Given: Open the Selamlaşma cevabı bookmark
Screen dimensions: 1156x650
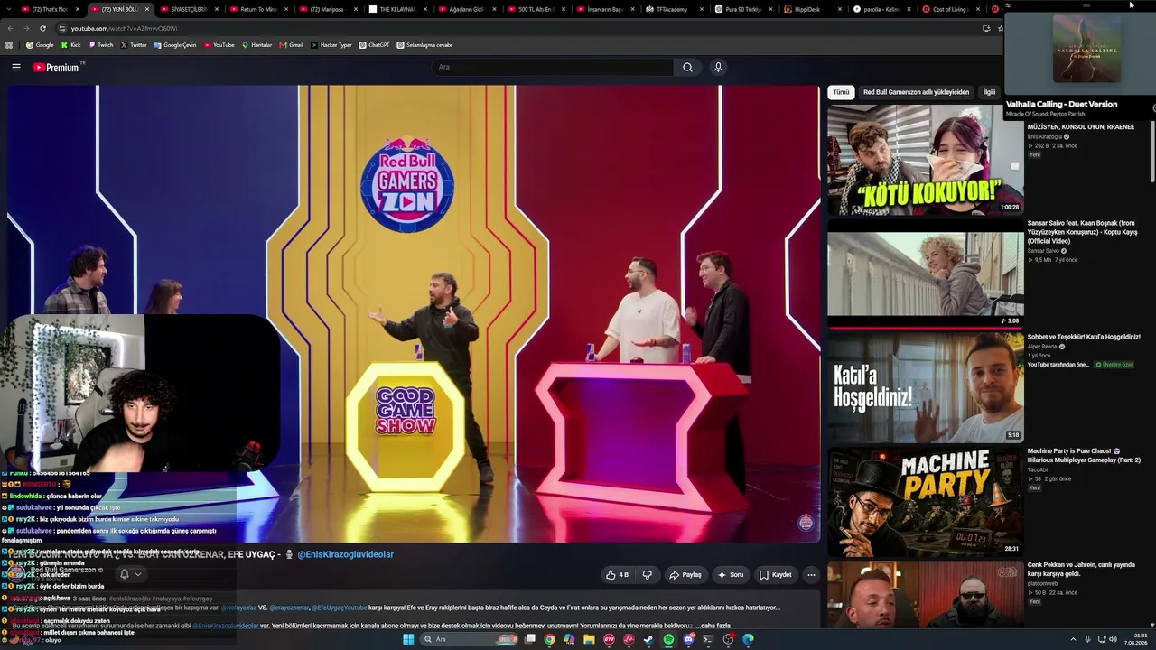Looking at the screenshot, I should (424, 45).
